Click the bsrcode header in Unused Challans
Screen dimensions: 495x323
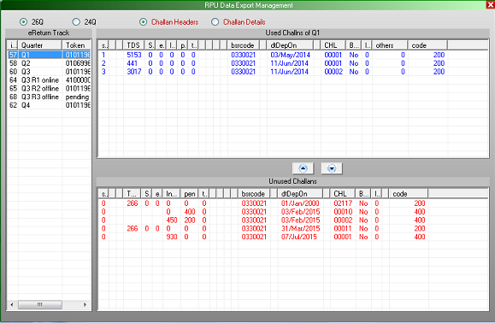(254, 194)
